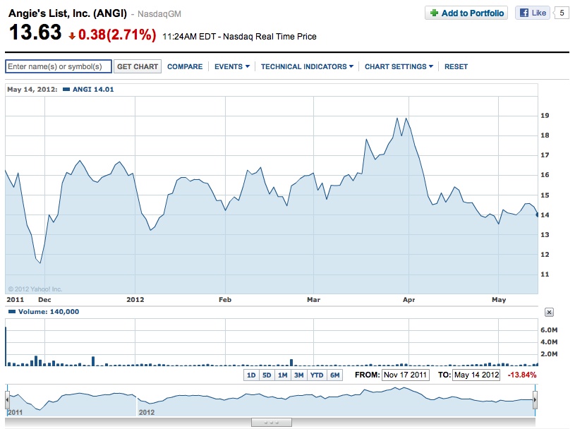Open Chart Settings dropdown
Viewport: 587px width, 429px height.
pos(399,66)
